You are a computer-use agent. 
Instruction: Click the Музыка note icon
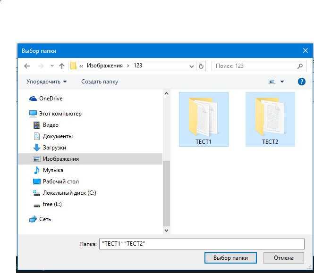(37, 170)
